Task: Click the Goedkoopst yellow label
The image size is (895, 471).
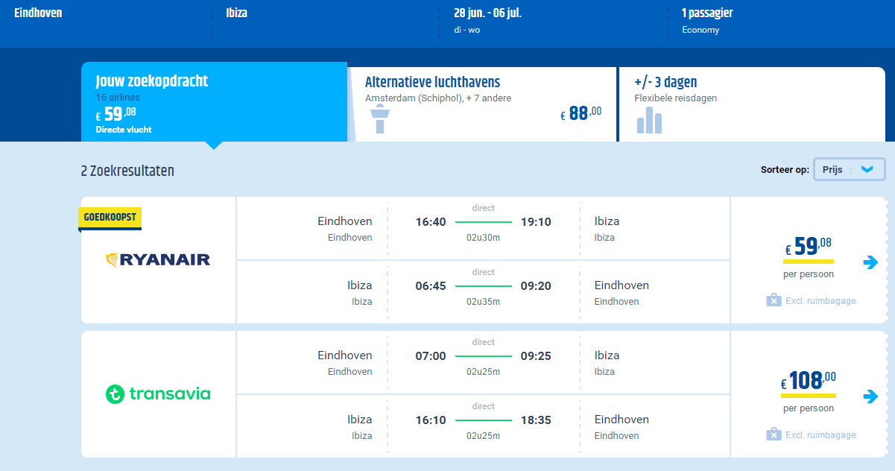Action: point(110,218)
